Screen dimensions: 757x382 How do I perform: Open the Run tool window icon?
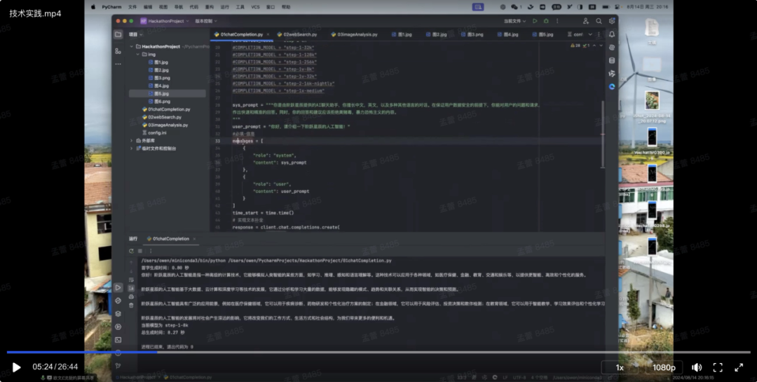pos(118,287)
